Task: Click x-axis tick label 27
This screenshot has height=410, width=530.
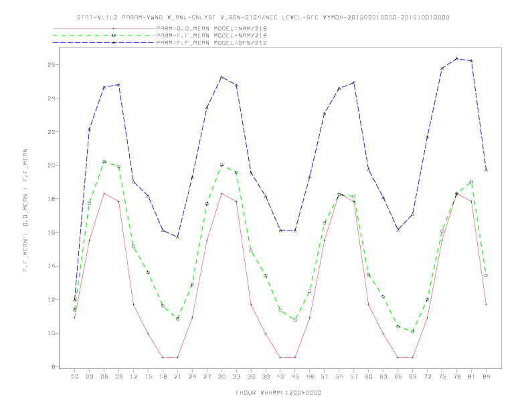Action: coord(207,377)
